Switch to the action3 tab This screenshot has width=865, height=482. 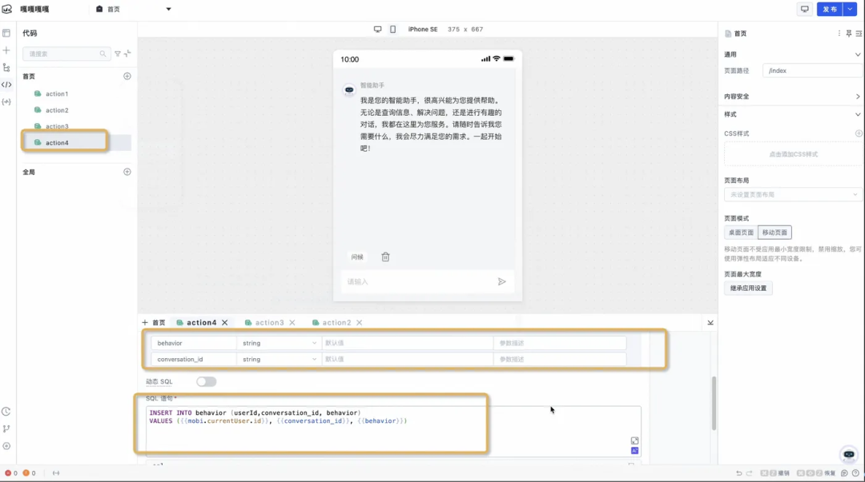[271, 322]
